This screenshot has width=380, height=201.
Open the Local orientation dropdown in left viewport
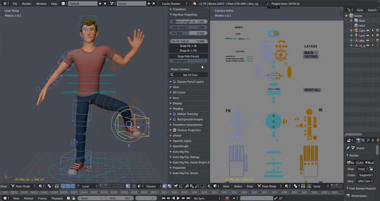(x=89, y=186)
